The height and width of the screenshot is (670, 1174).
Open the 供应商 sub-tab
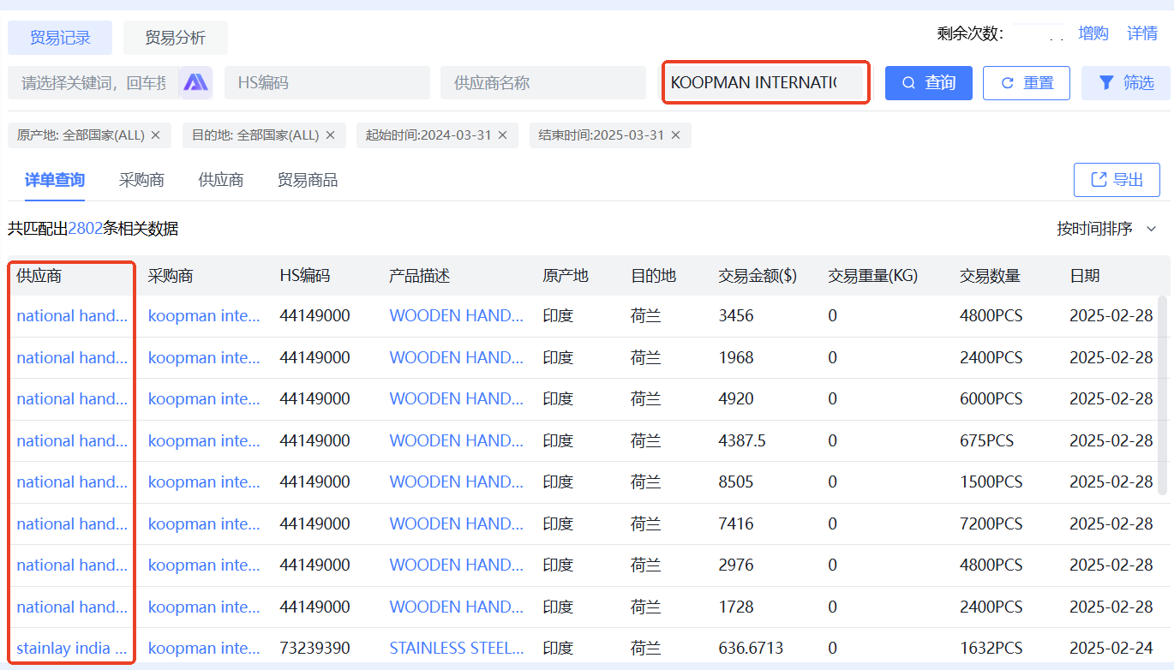(x=221, y=180)
